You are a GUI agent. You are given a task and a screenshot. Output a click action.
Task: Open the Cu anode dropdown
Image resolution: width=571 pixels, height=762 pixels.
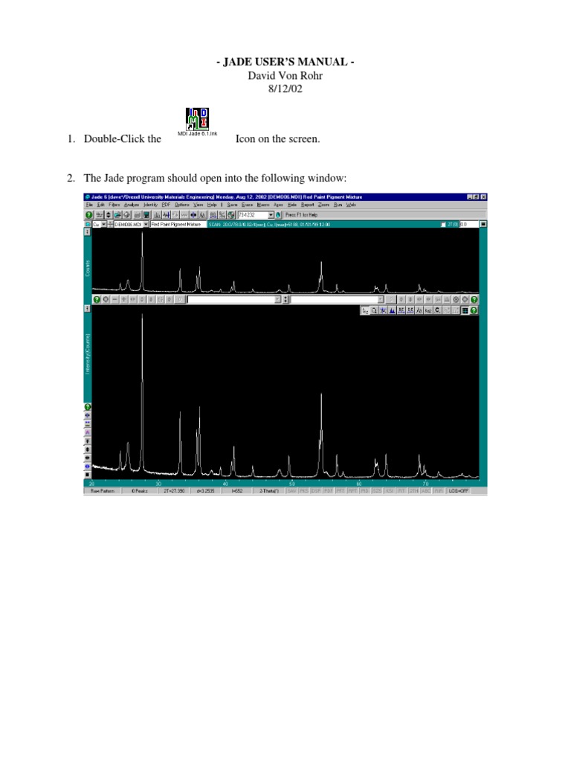point(103,224)
